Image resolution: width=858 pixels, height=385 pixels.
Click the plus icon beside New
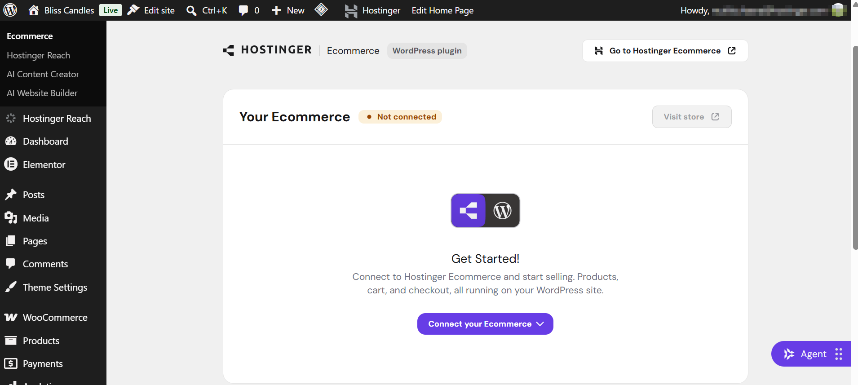point(276,10)
